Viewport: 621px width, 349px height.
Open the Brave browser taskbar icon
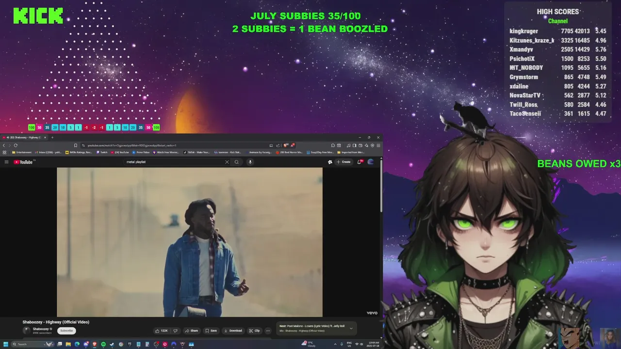(x=95, y=344)
